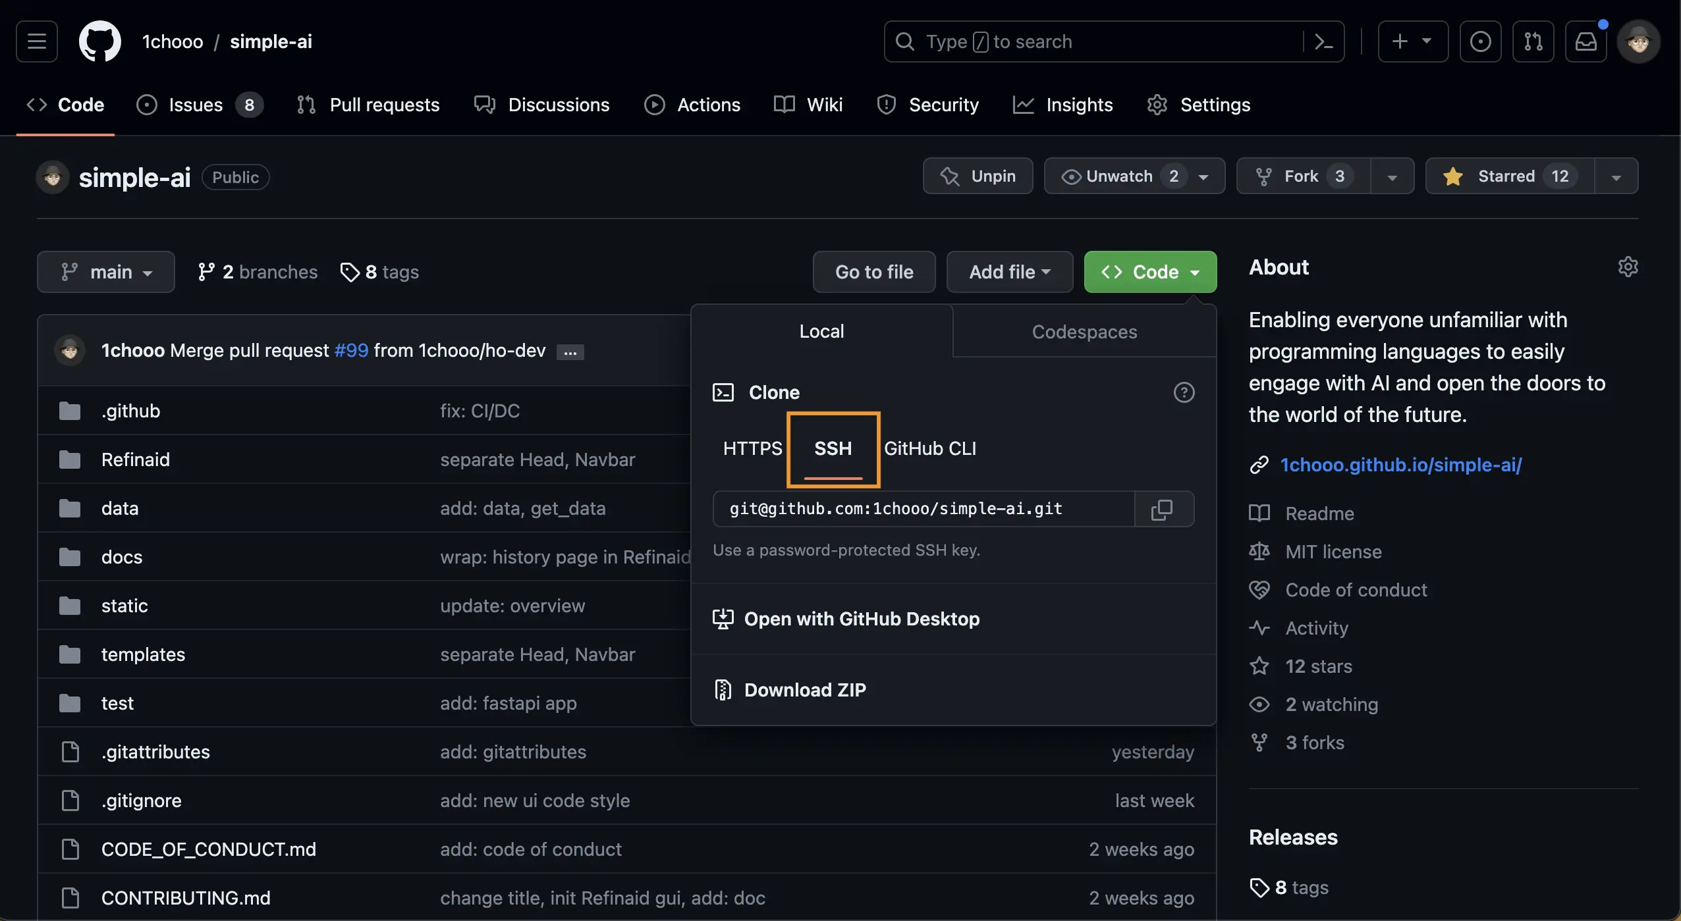Open CODE_OF_CONDUCT.md file
Screen dimensions: 1681x921
[208, 849]
